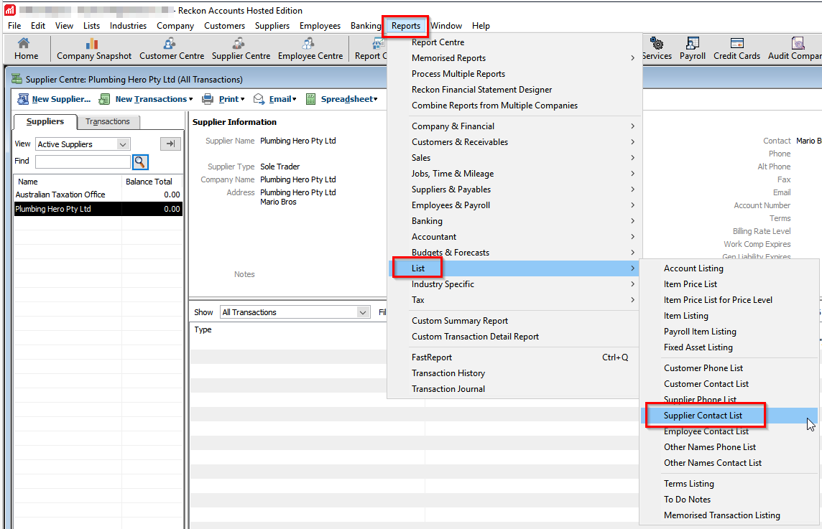
Task: Click the Balance Total column header
Action: 152,182
